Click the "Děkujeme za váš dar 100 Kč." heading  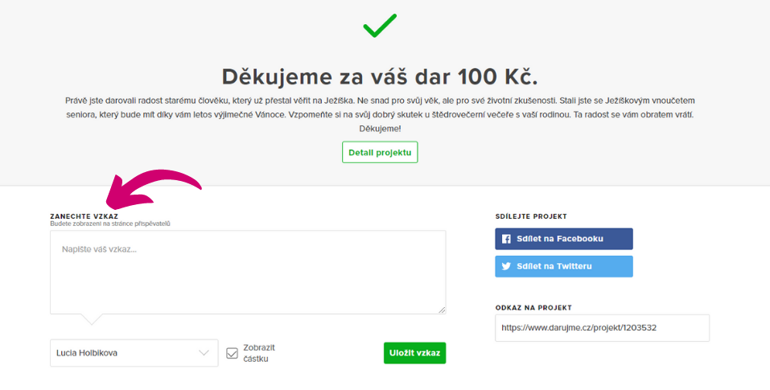tap(380, 77)
